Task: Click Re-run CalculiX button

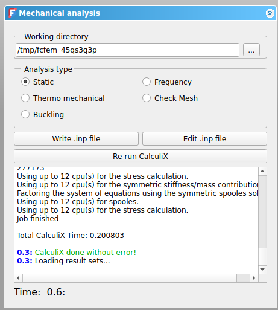Action: click(x=141, y=156)
